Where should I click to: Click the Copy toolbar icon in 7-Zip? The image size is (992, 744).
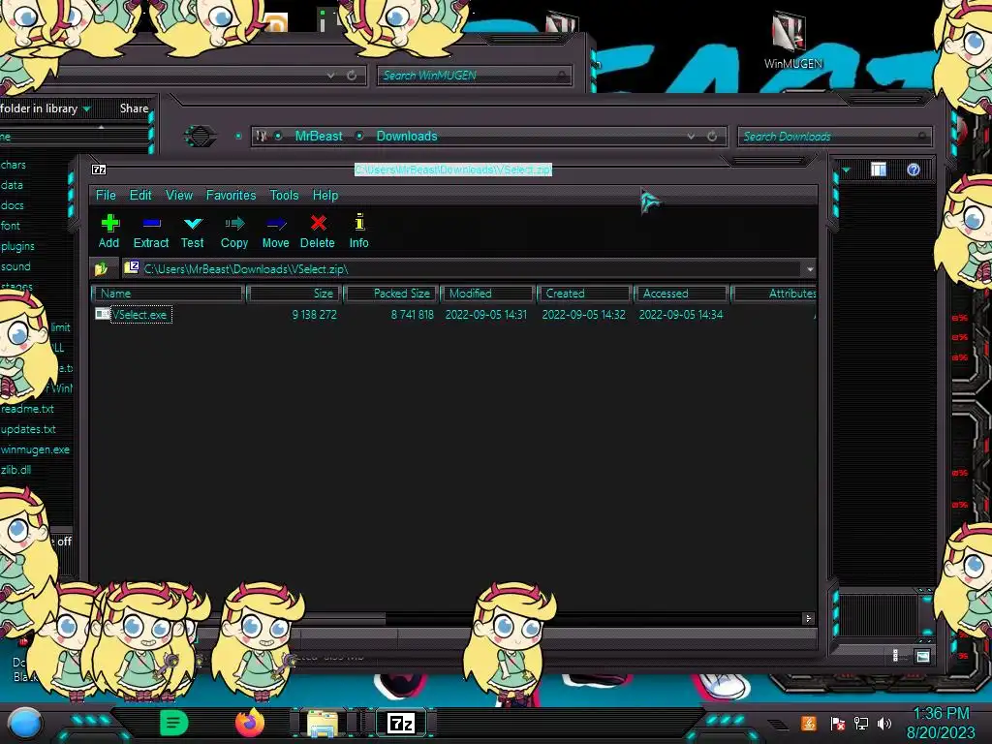click(234, 232)
